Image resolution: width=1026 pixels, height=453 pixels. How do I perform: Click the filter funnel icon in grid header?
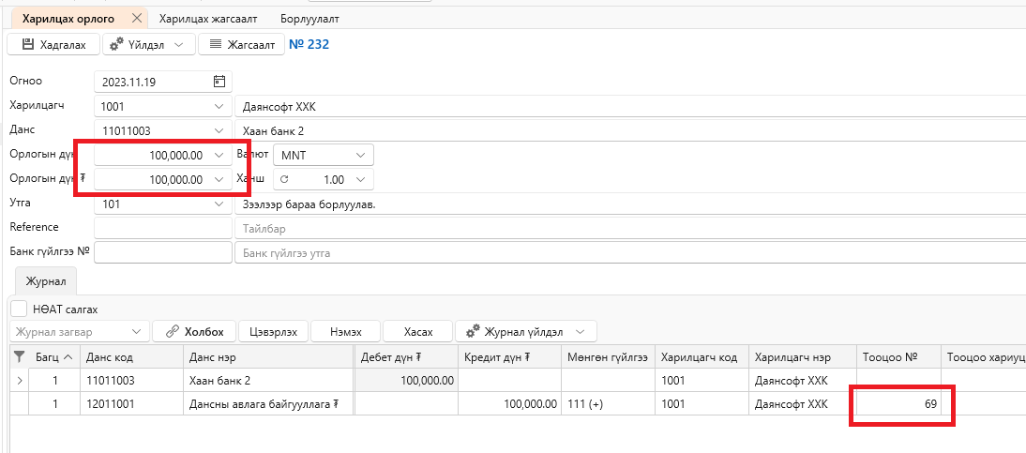19,356
